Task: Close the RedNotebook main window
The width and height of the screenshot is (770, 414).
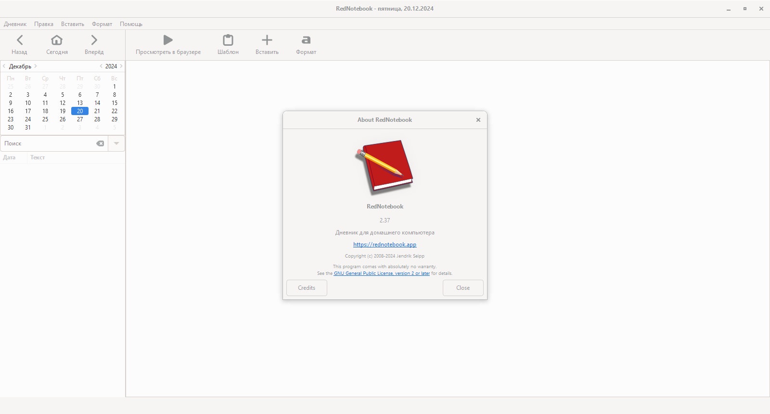Action: tap(761, 9)
